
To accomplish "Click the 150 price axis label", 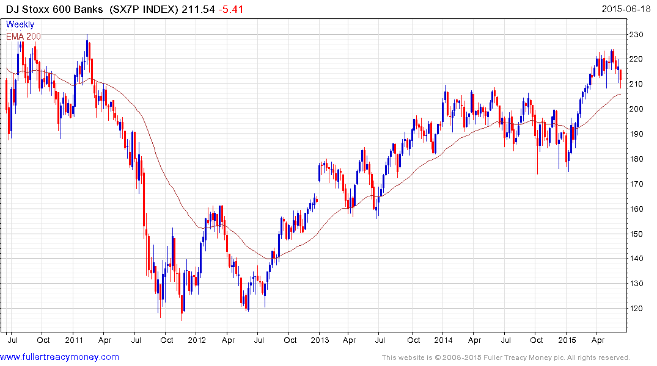I will click(x=636, y=234).
